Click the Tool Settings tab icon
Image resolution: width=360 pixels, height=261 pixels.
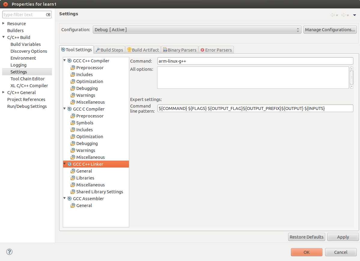click(63, 49)
